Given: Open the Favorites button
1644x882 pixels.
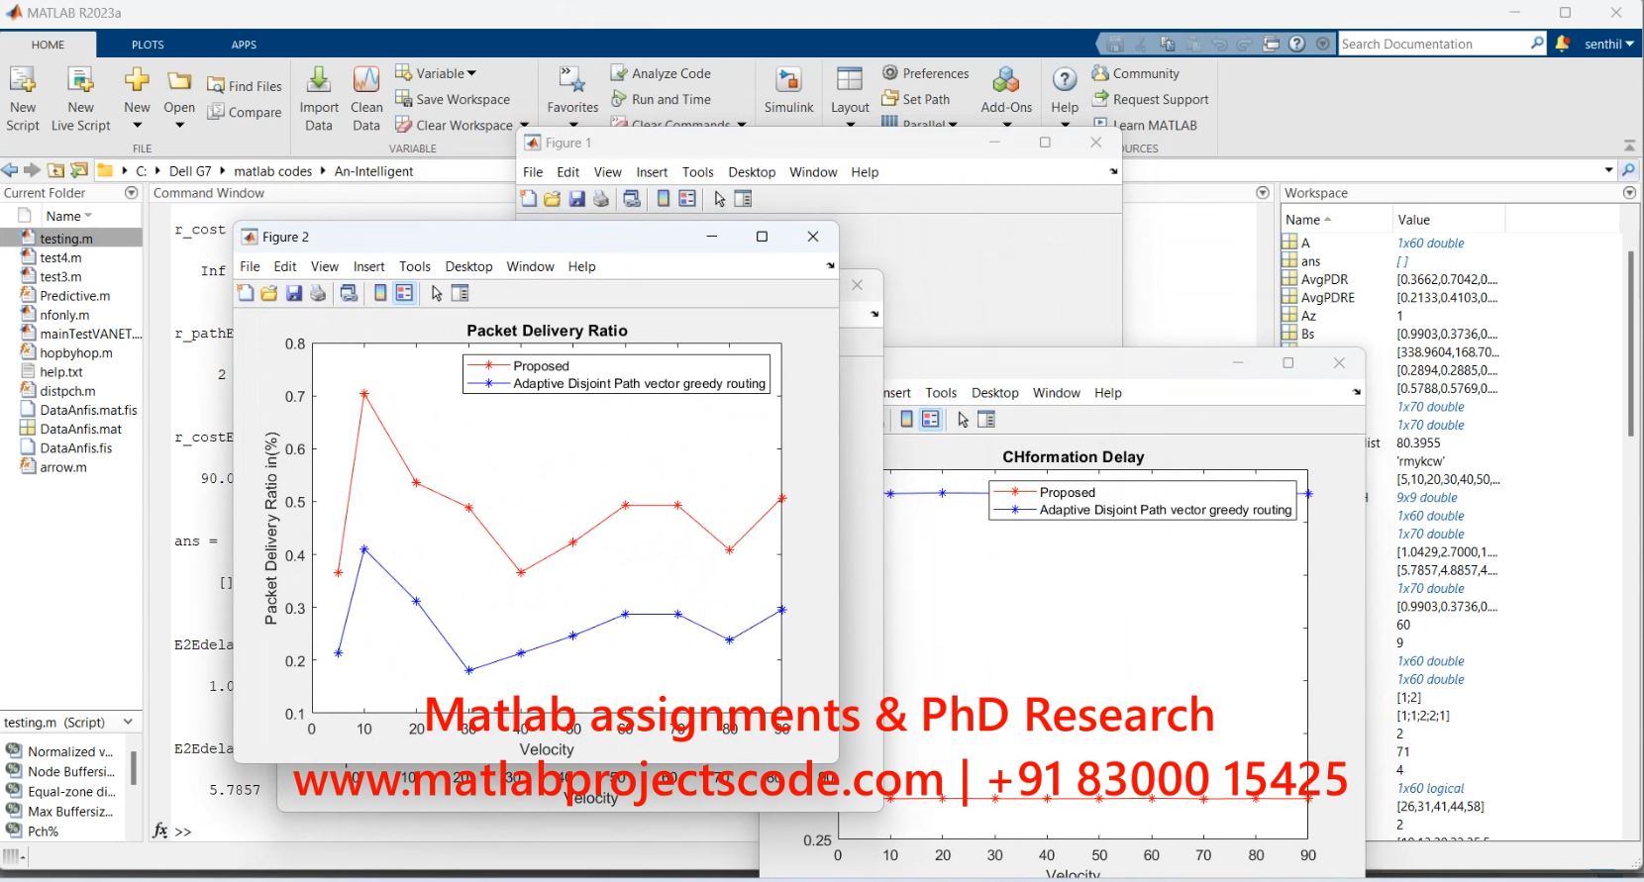Looking at the screenshot, I should point(572,90).
